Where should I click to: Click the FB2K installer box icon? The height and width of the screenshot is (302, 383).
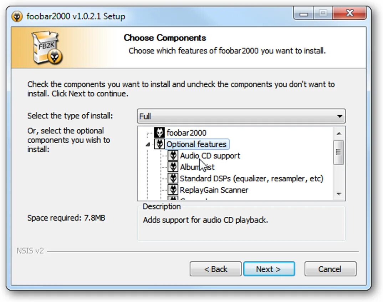pos(47,48)
